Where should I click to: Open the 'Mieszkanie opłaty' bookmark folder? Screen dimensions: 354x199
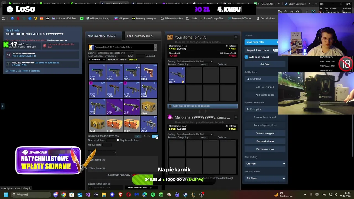pos(171,19)
